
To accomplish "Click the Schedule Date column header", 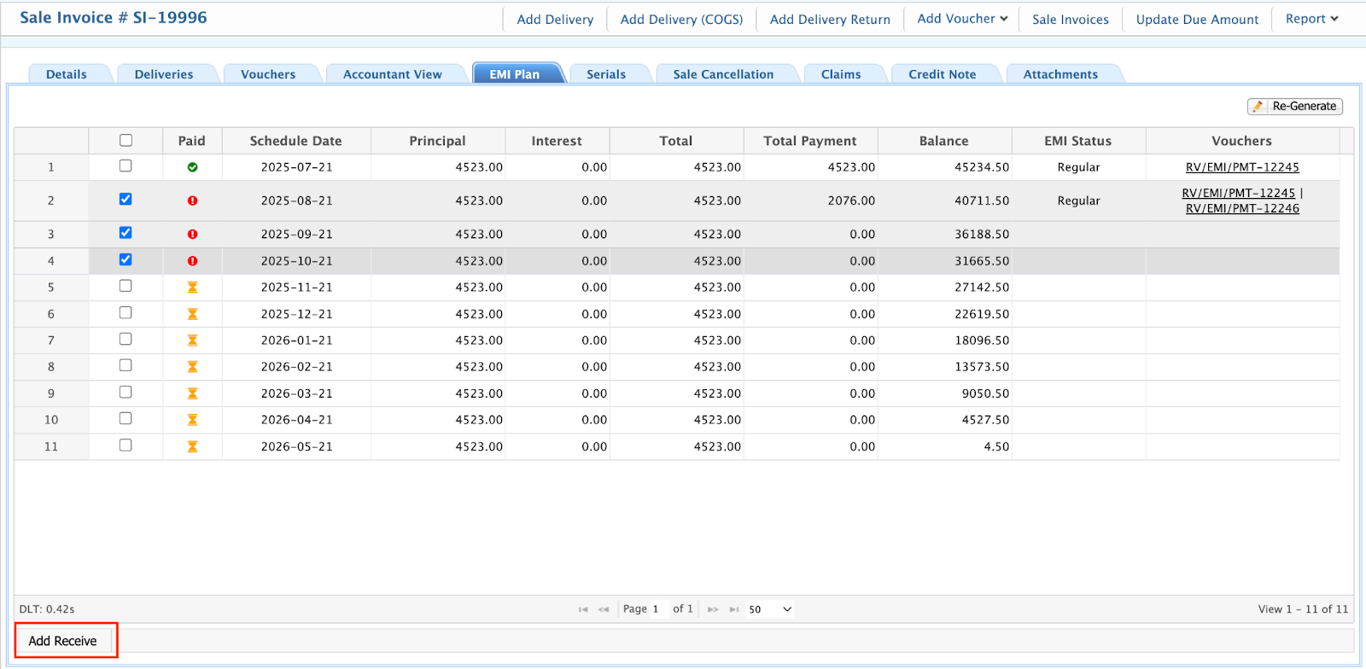I will pyautogui.click(x=296, y=141).
